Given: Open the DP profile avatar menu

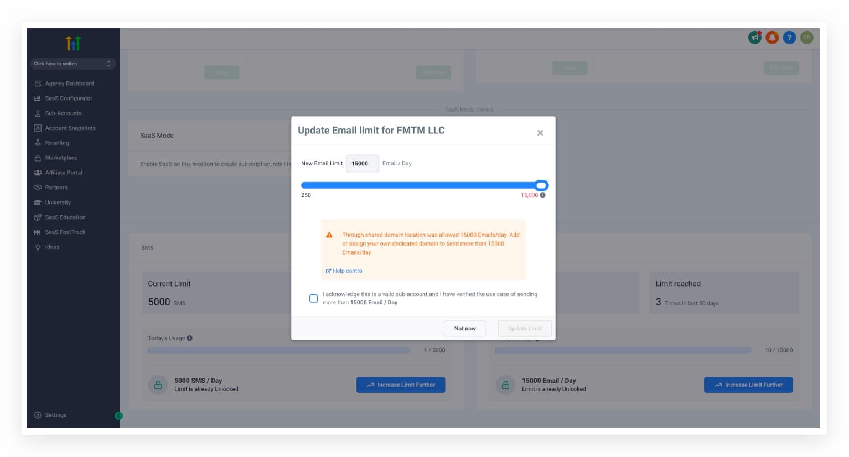Looking at the screenshot, I should click(806, 38).
